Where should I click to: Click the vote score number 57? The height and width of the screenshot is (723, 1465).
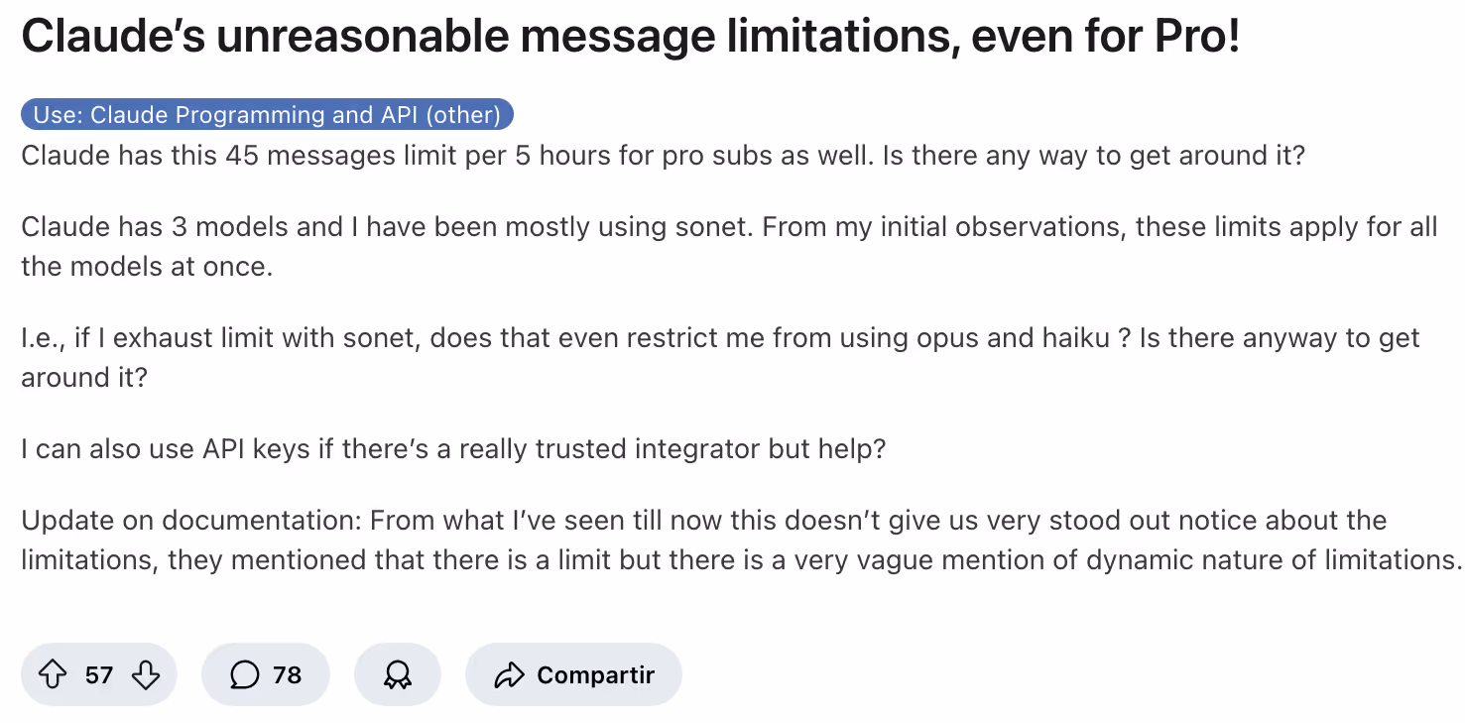click(x=99, y=675)
